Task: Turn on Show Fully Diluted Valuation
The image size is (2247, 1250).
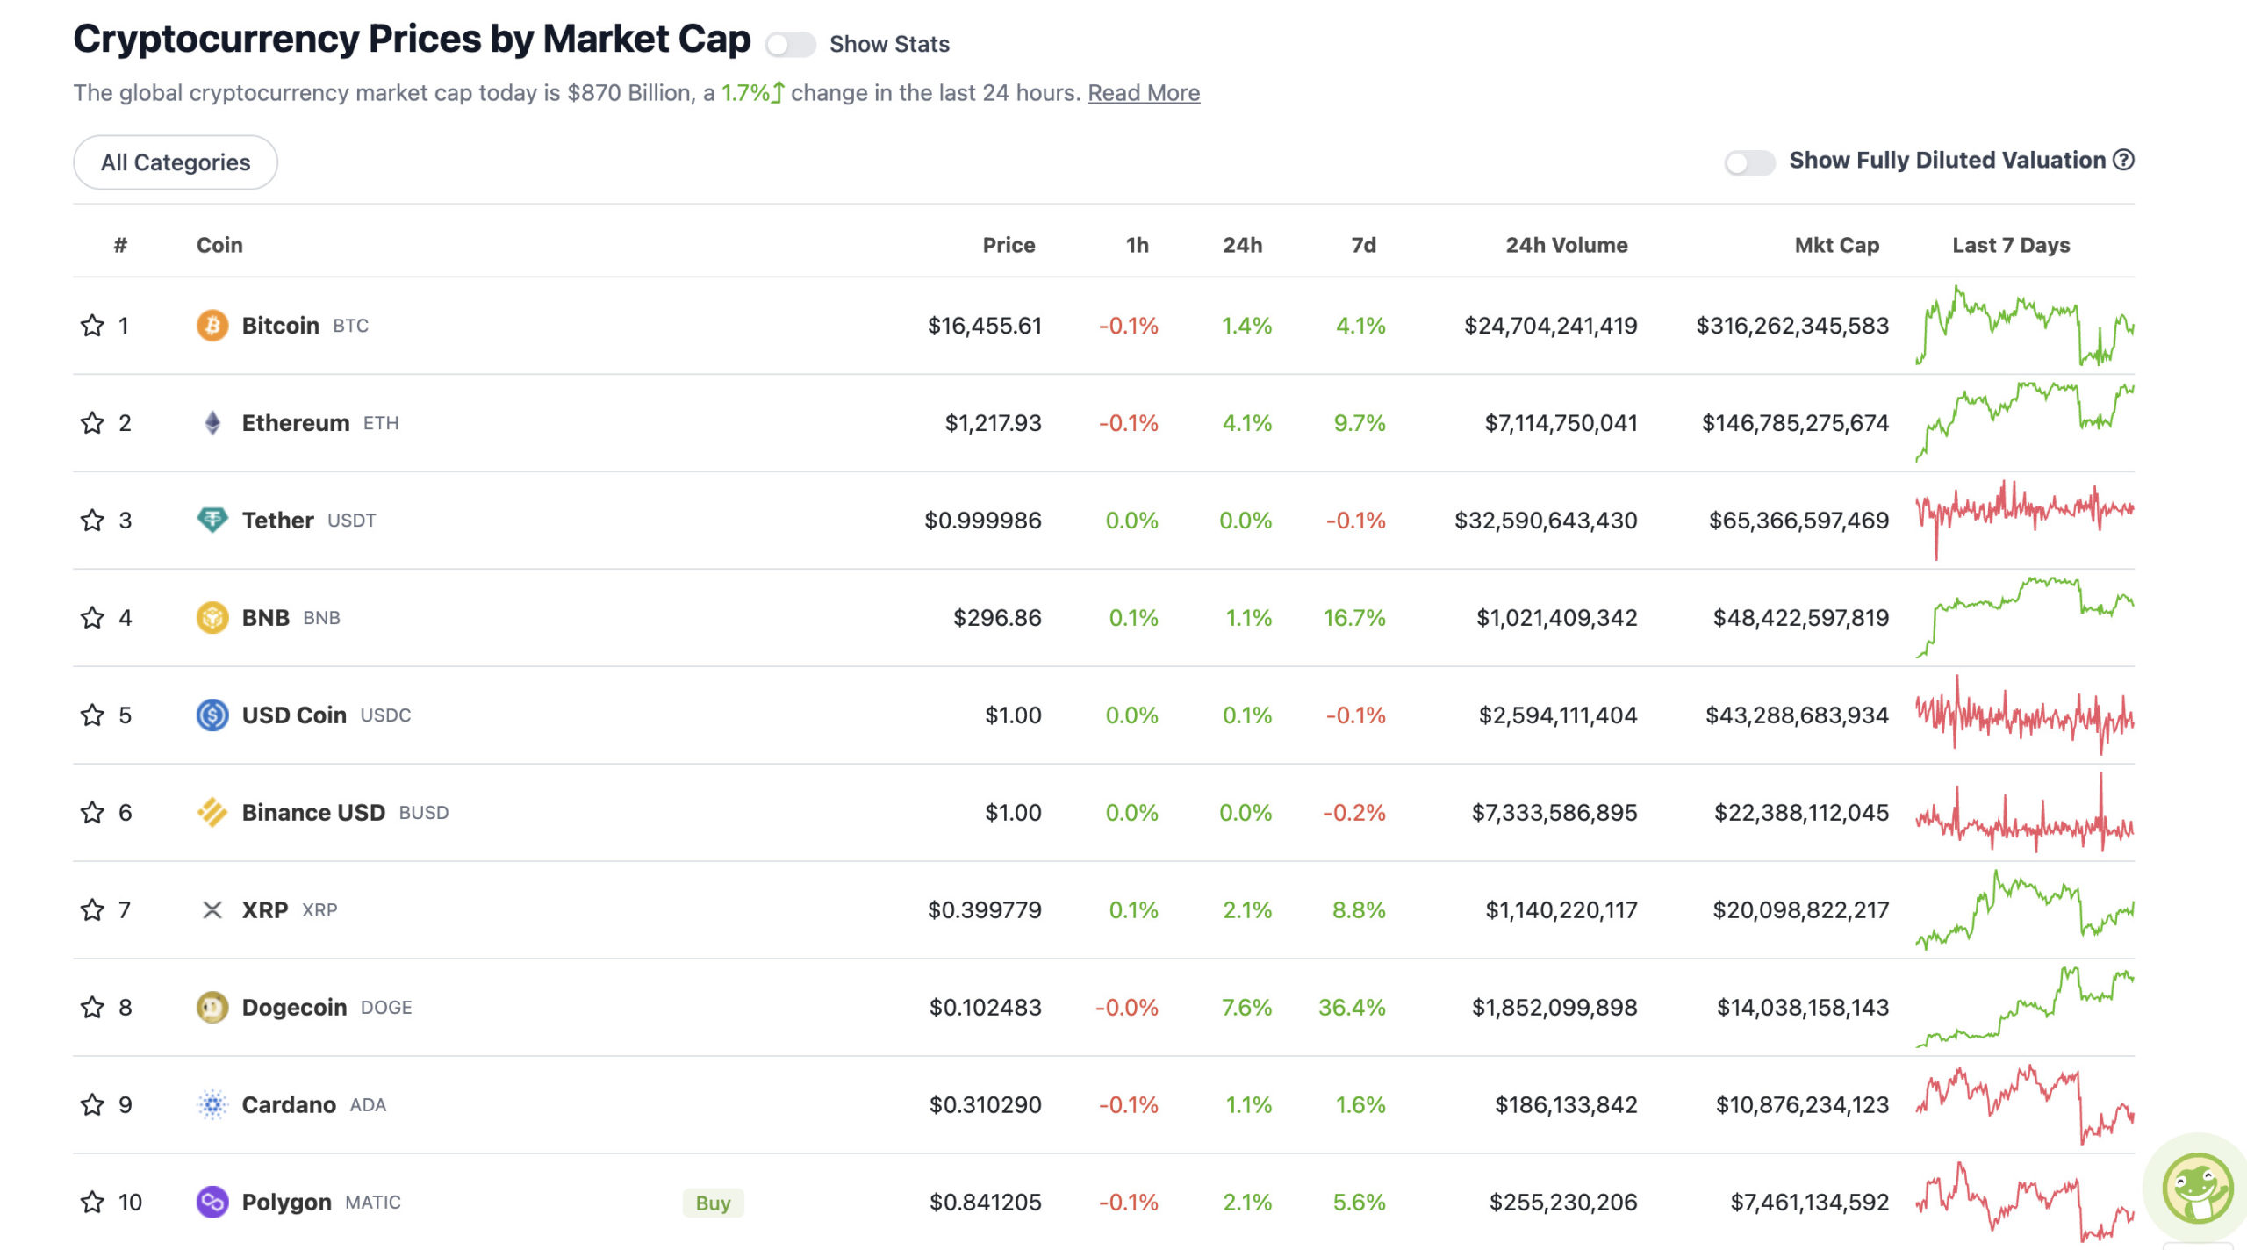Action: point(1749,162)
